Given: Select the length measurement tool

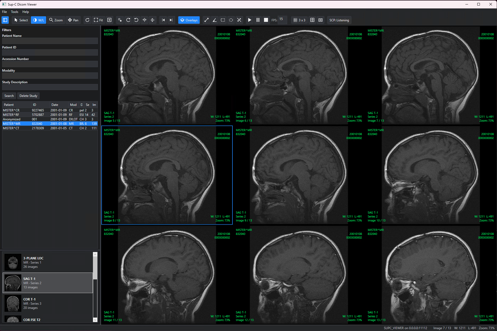Looking at the screenshot, I should click(x=207, y=20).
